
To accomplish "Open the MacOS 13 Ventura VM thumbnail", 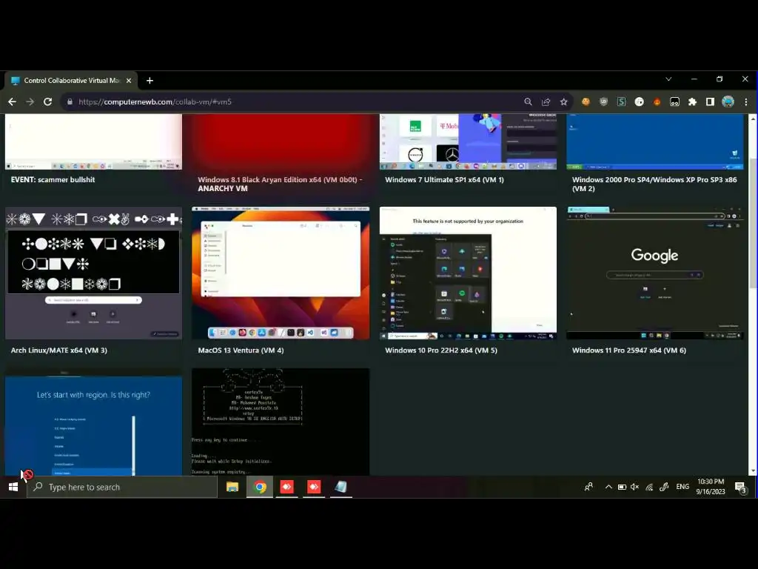I will [x=281, y=273].
